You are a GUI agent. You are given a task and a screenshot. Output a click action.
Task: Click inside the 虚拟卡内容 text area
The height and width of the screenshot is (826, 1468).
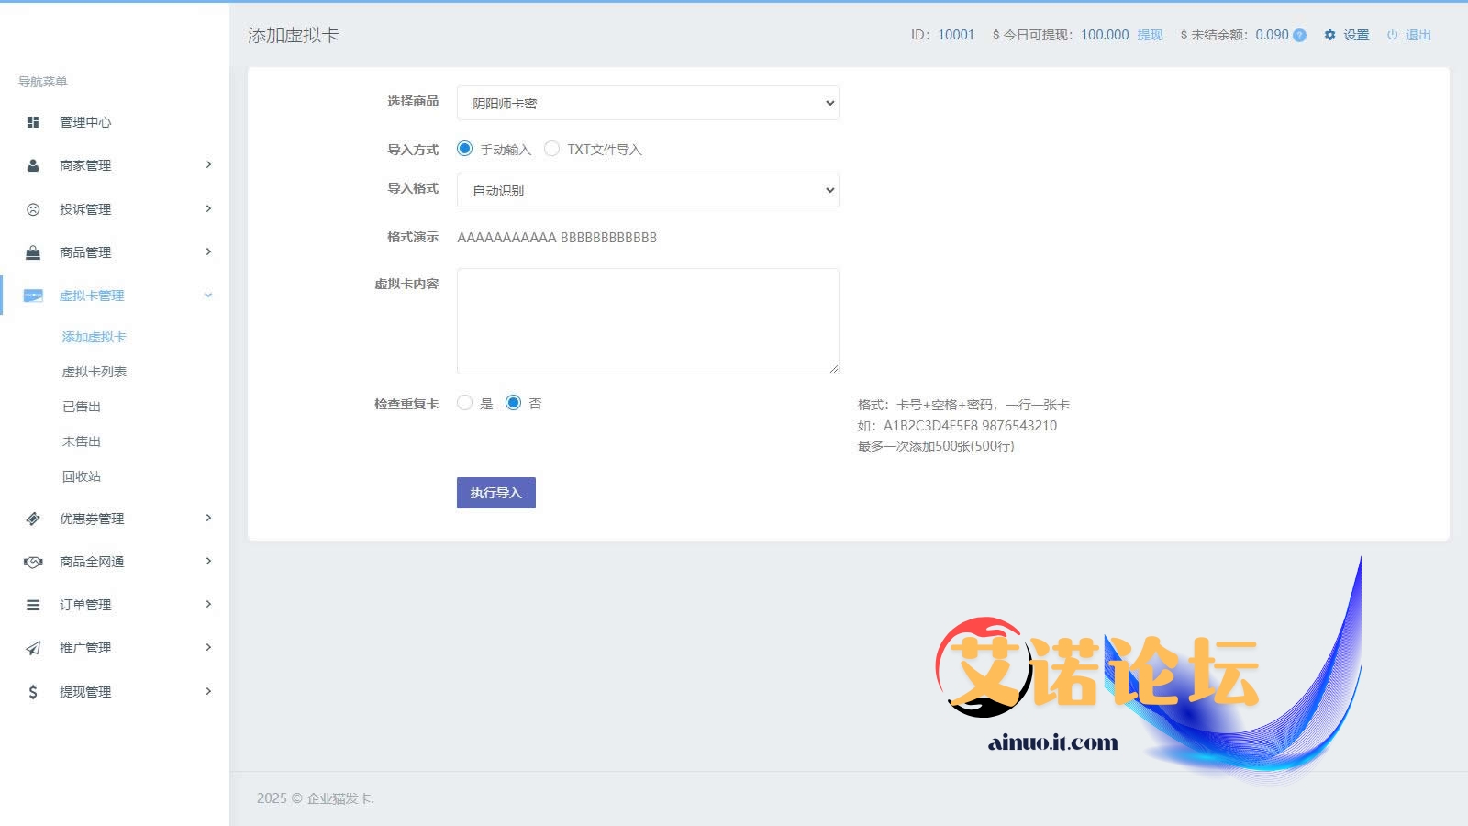(648, 320)
